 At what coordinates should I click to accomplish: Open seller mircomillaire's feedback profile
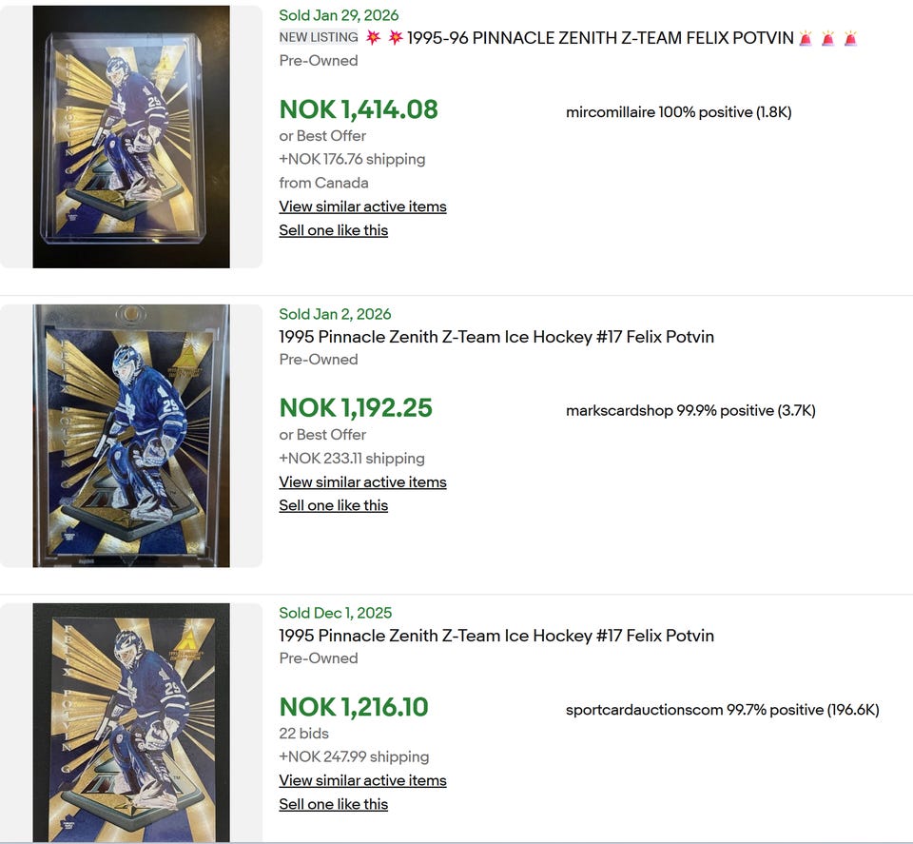pyautogui.click(x=678, y=112)
